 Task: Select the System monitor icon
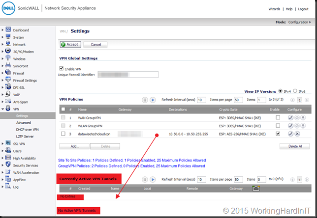(x=8, y=37)
